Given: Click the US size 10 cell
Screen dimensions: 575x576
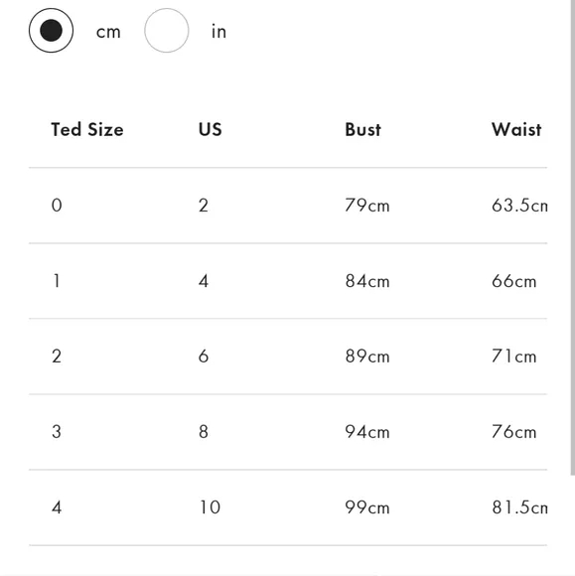Looking at the screenshot, I should point(211,507).
